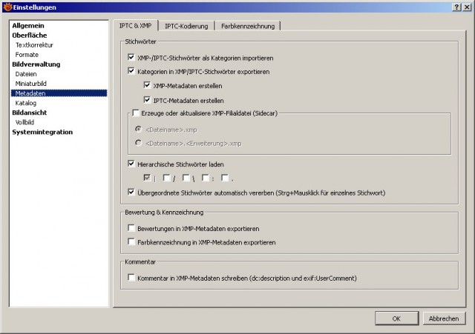Open the Vollbild settings page
The height and width of the screenshot is (334, 475).
coord(24,122)
